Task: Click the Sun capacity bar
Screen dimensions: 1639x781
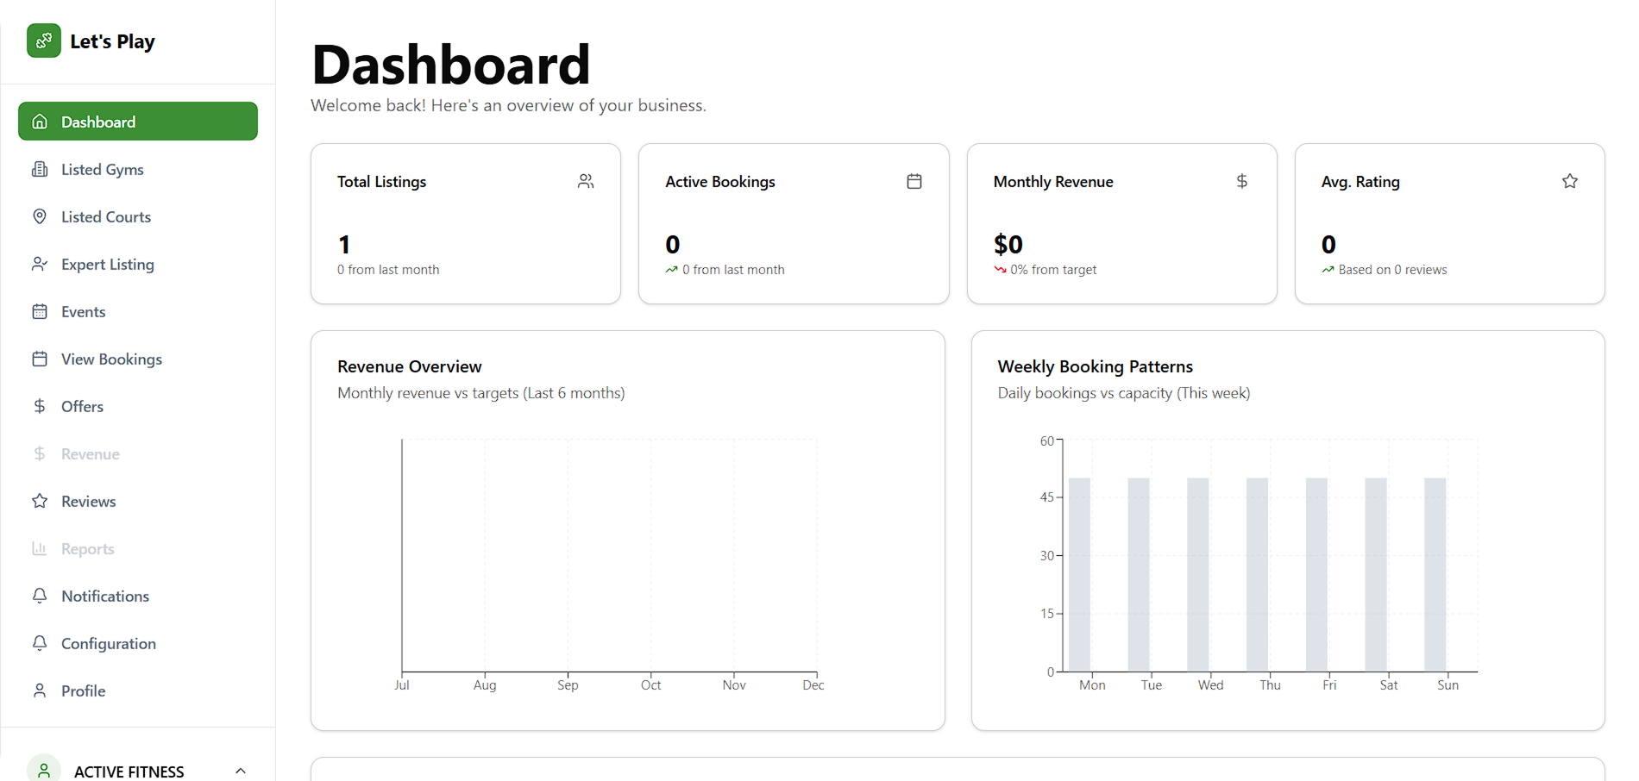Action: 1435,575
